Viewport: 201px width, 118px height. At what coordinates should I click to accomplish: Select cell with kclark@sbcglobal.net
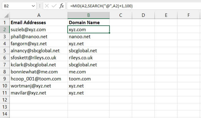click(39, 65)
